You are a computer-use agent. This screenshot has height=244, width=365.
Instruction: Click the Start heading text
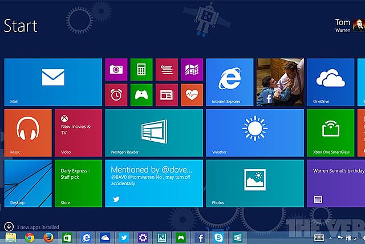pyautogui.click(x=21, y=26)
